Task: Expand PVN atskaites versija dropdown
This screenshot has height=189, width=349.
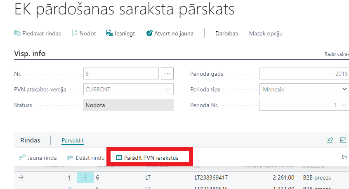Action: coord(168,89)
